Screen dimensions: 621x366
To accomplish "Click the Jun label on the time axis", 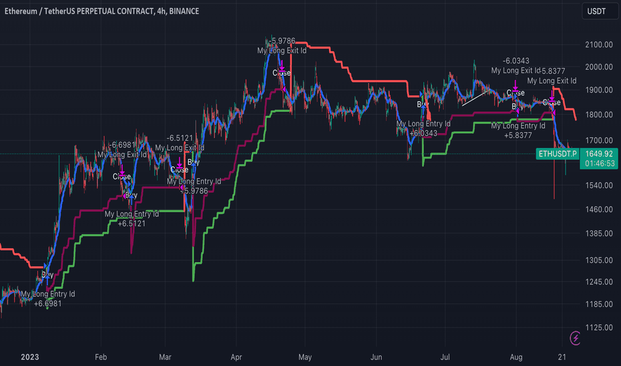I will 376,357.
